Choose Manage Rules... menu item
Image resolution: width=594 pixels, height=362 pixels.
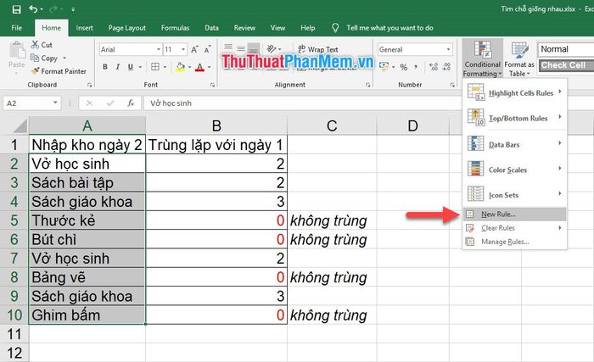point(514,242)
